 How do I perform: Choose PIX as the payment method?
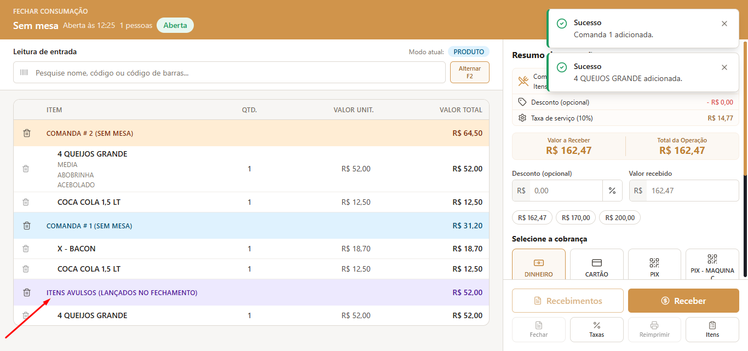[x=654, y=265]
